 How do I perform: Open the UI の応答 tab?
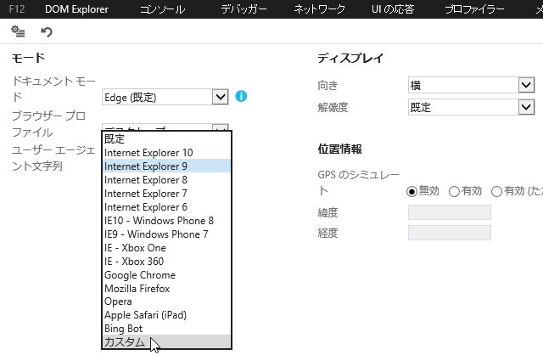pyautogui.click(x=393, y=9)
